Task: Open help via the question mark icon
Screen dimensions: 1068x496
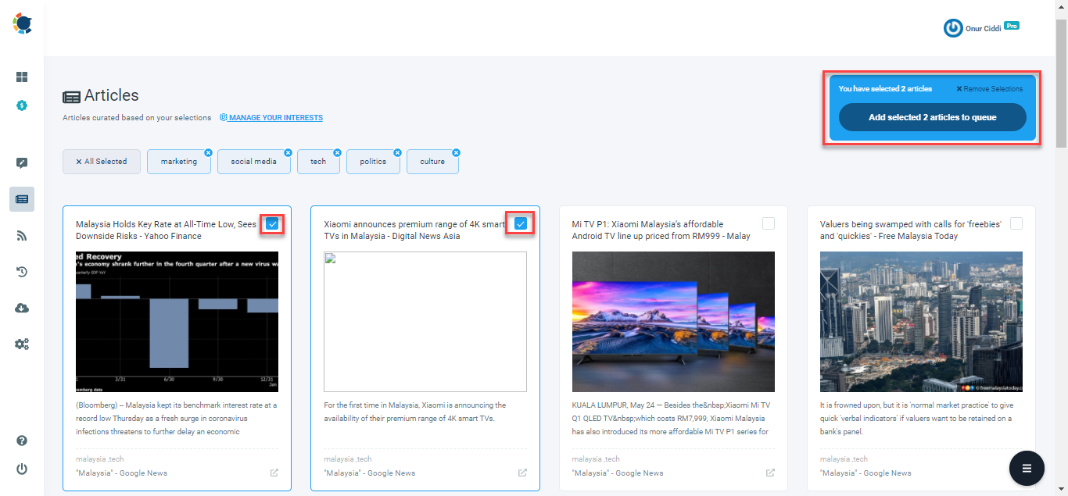Action: (x=22, y=441)
